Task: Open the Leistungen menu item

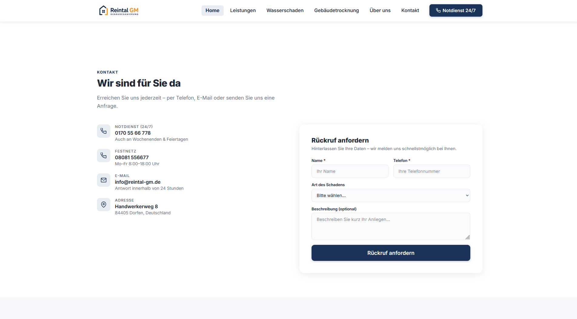Action: [243, 10]
